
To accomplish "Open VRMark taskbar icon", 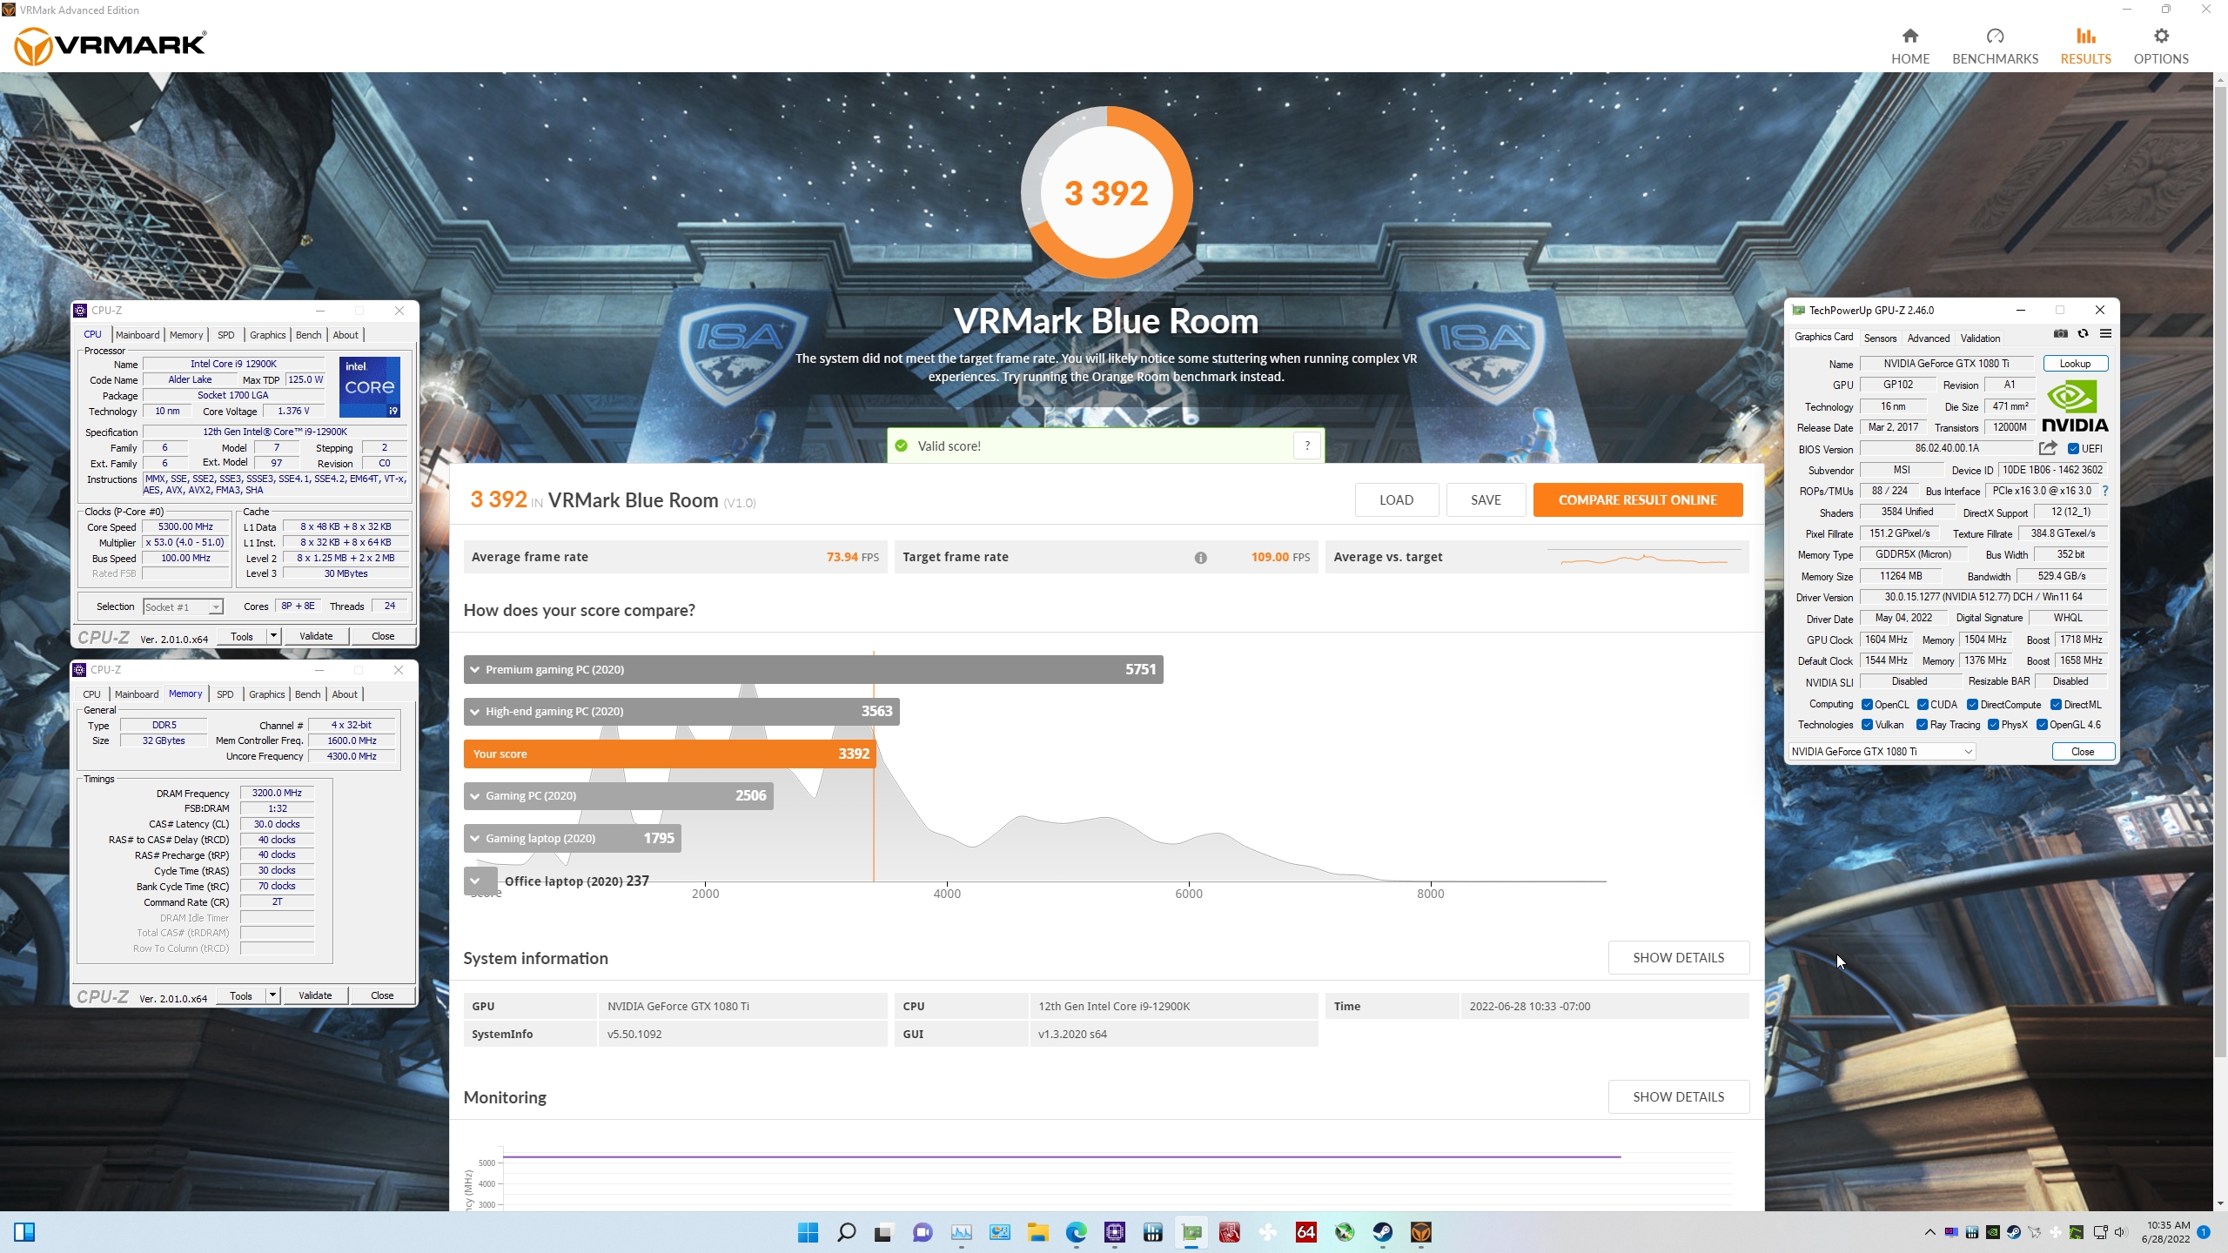I will [1421, 1232].
